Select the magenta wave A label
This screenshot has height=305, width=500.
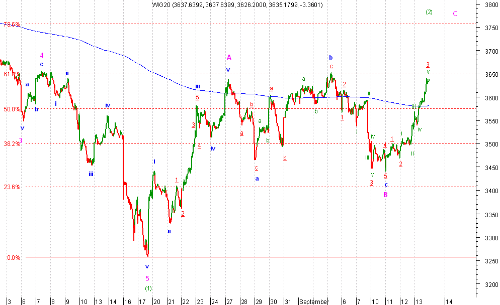tap(229, 58)
